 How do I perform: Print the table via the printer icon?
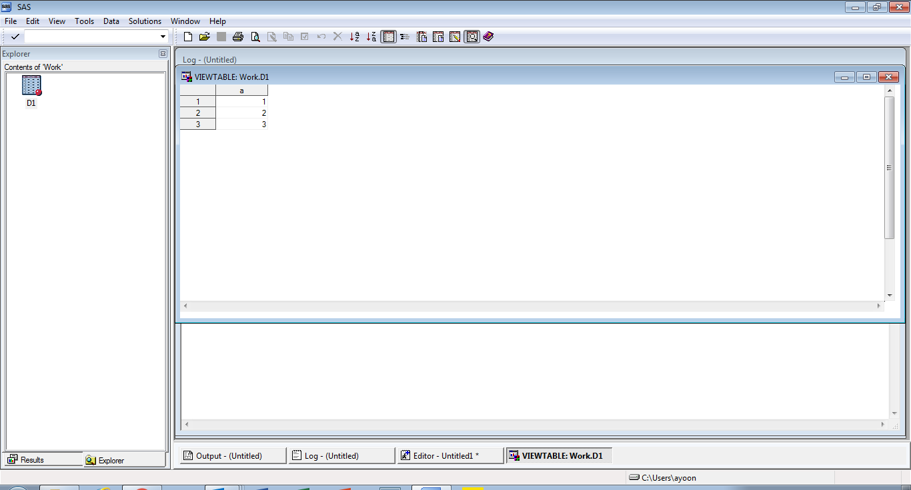[x=237, y=37]
